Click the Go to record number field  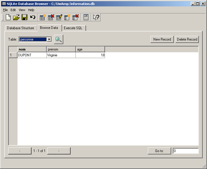pos(185,151)
